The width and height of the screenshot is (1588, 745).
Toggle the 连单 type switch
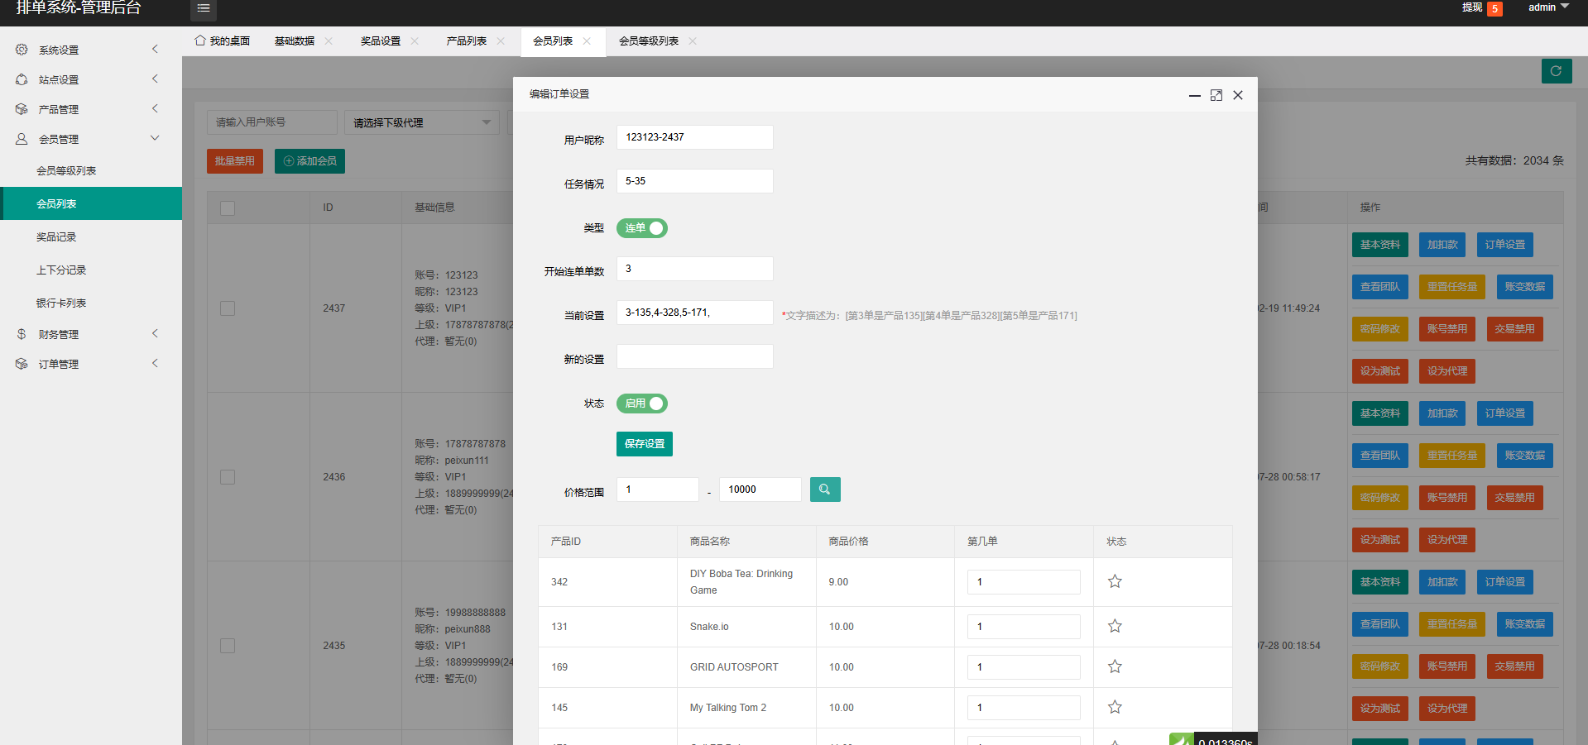(642, 228)
